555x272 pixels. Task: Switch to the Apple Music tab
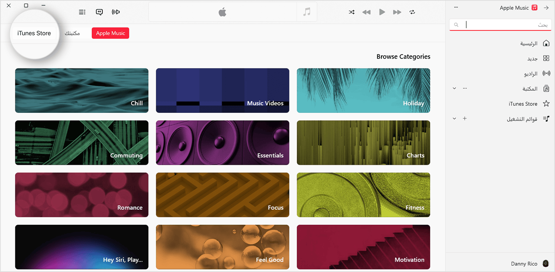click(110, 33)
